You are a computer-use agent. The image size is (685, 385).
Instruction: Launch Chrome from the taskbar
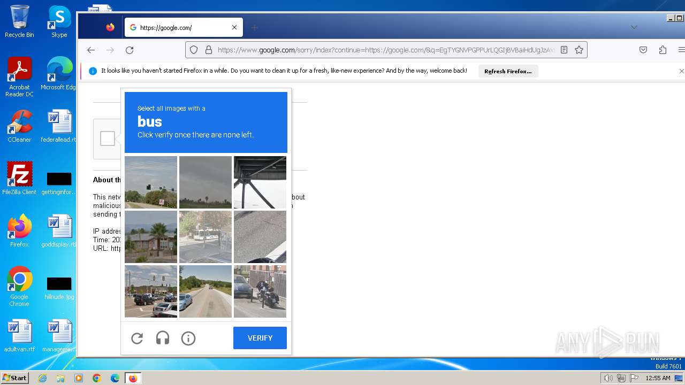point(97,378)
